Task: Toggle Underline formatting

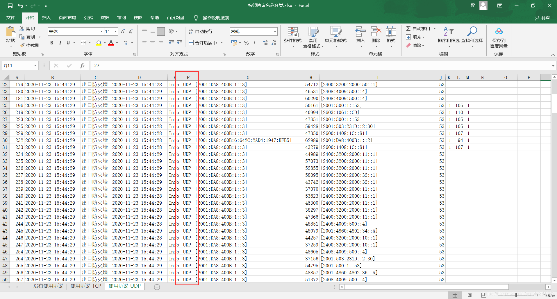Action: coord(68,43)
